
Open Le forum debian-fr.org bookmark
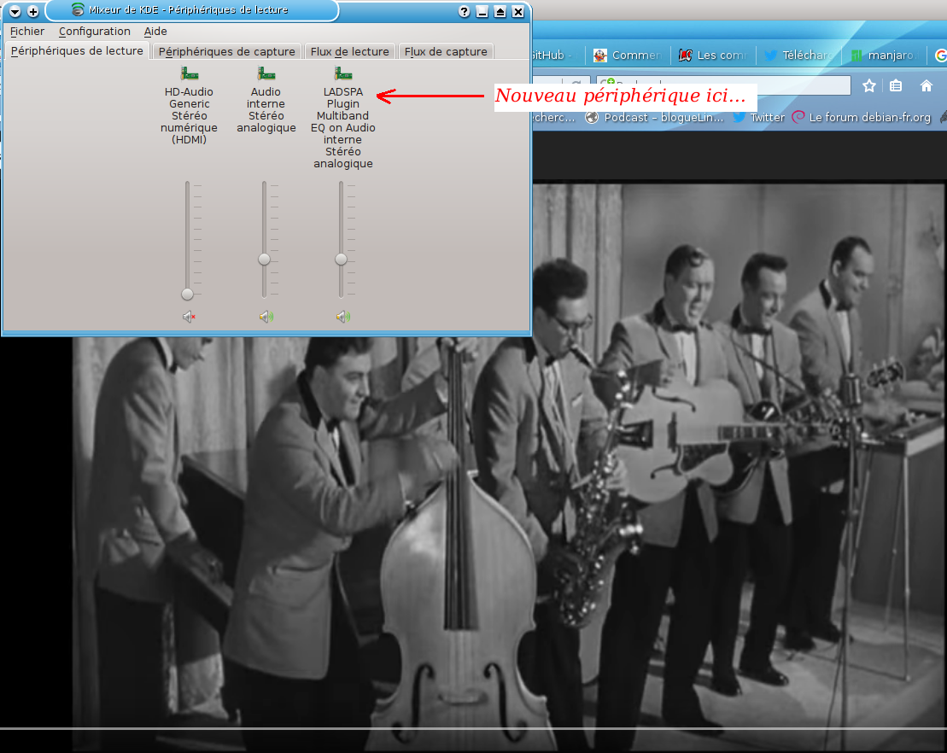click(862, 117)
